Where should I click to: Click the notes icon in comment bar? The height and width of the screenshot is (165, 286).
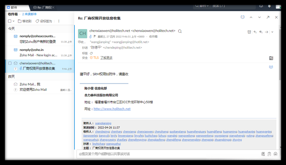263,154
